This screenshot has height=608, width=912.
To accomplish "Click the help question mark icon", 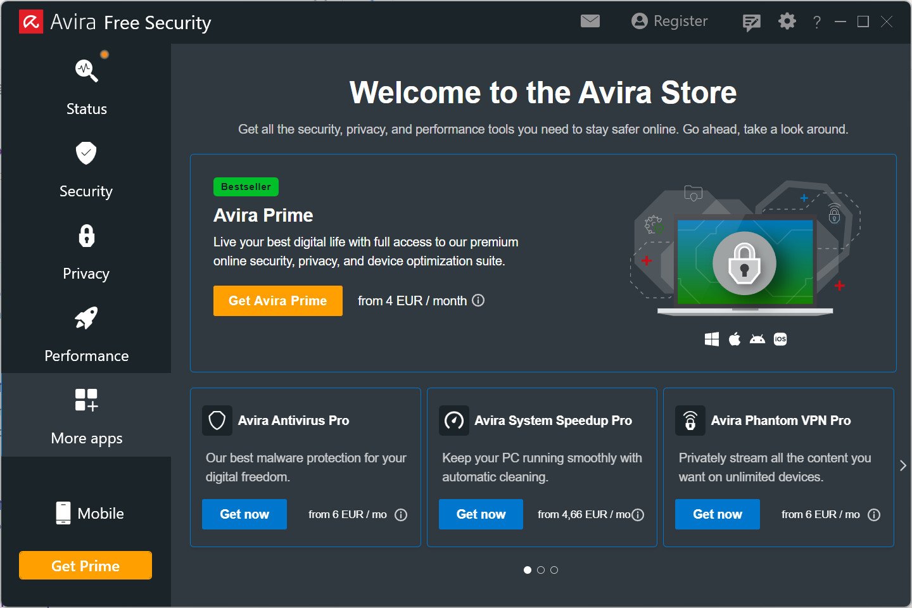I will 816,23.
